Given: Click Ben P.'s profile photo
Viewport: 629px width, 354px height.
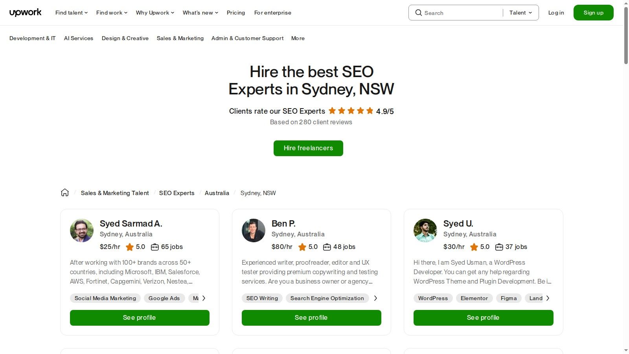Looking at the screenshot, I should pos(253,230).
